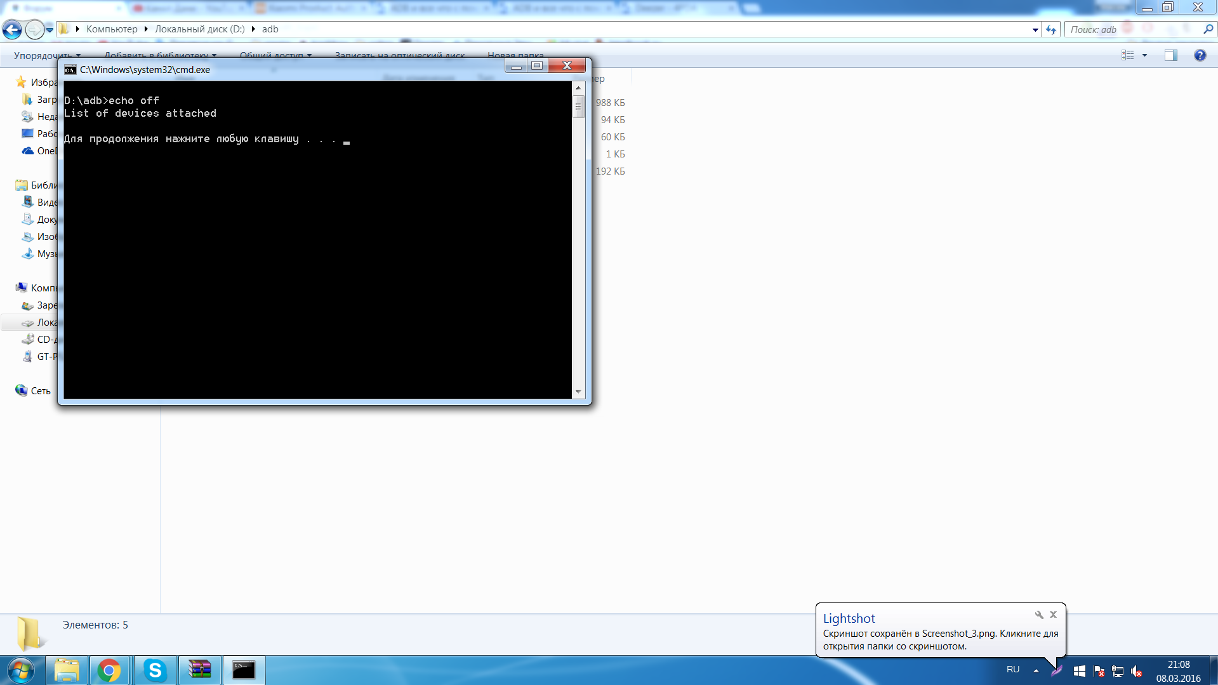This screenshot has height=685, width=1218.
Task: Click the Explorer back navigation arrow
Action: [12, 29]
